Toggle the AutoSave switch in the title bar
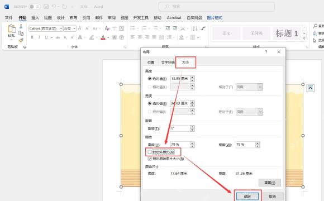The width and height of the screenshot is (324, 201). [x=35, y=7]
